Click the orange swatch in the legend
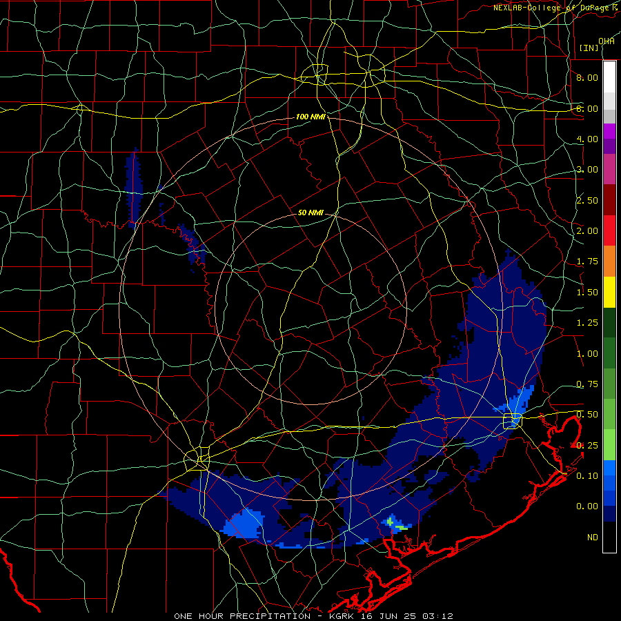Screen dimensions: 621x621 609,262
